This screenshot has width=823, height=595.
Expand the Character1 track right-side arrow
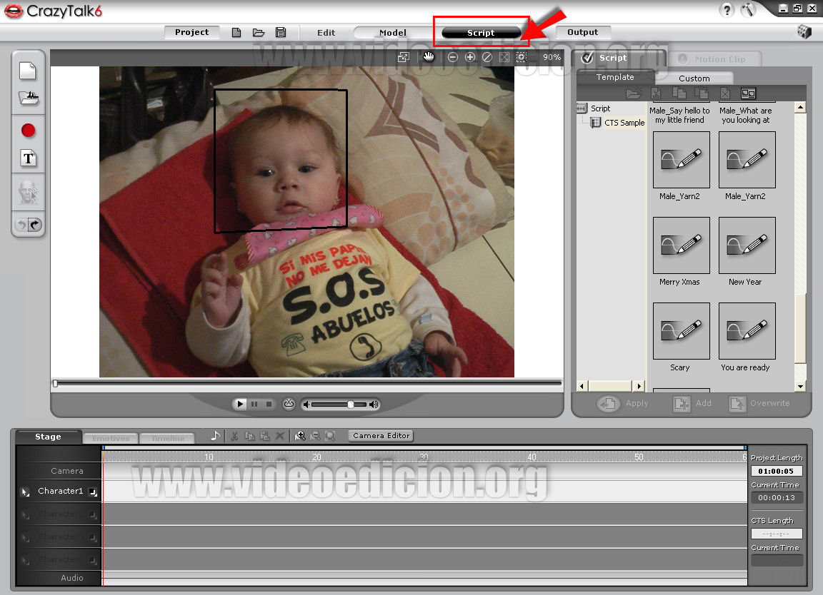pyautogui.click(x=92, y=492)
